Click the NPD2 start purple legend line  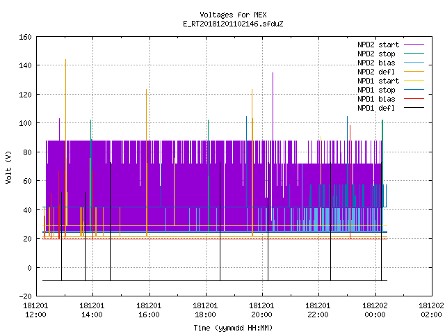click(x=414, y=45)
